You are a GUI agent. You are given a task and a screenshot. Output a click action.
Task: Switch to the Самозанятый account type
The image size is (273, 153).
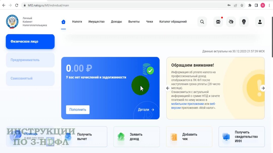tap(30, 78)
